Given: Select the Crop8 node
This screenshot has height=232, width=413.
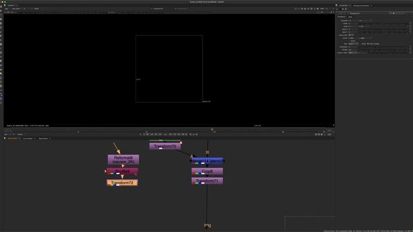Looking at the screenshot, I should [x=207, y=171].
